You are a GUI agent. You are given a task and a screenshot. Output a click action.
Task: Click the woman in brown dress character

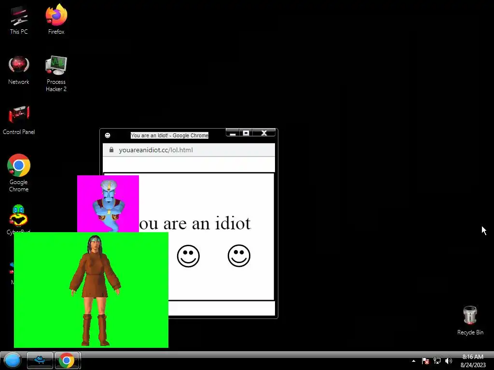click(x=95, y=290)
